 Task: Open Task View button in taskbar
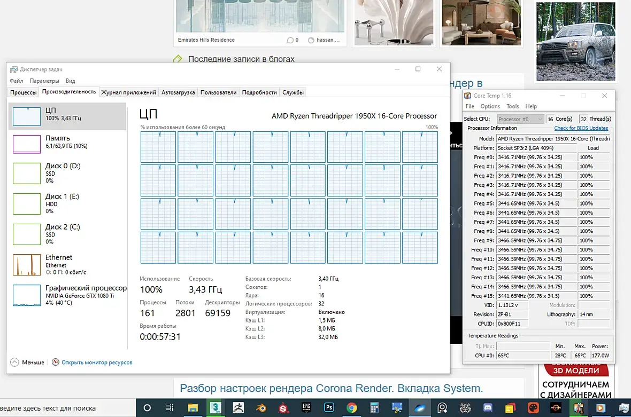[170, 408]
